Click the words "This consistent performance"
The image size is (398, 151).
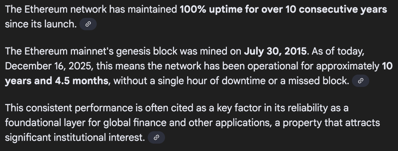71,108
